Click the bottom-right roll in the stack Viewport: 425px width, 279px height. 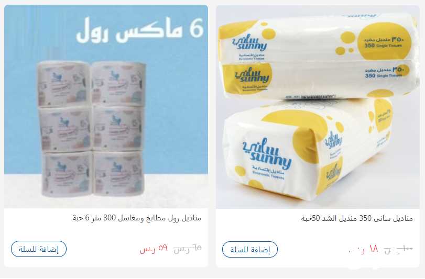[118, 173]
